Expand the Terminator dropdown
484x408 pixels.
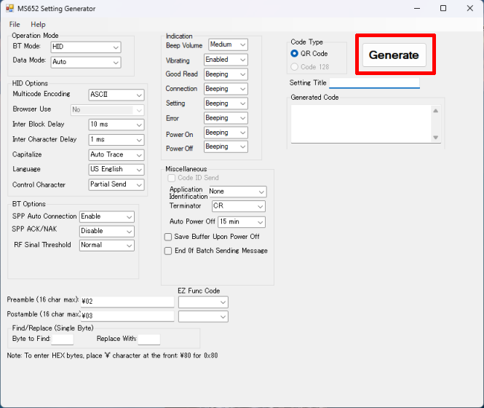tap(239, 206)
